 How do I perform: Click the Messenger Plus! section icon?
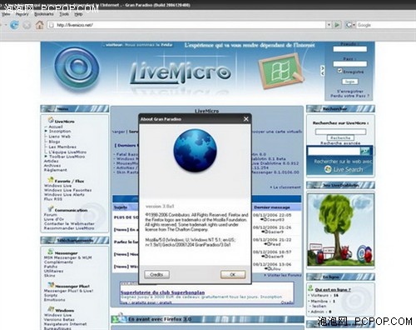click(51, 285)
